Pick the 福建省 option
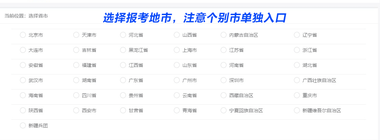Screen dimensions: 380x140 [76, 65]
